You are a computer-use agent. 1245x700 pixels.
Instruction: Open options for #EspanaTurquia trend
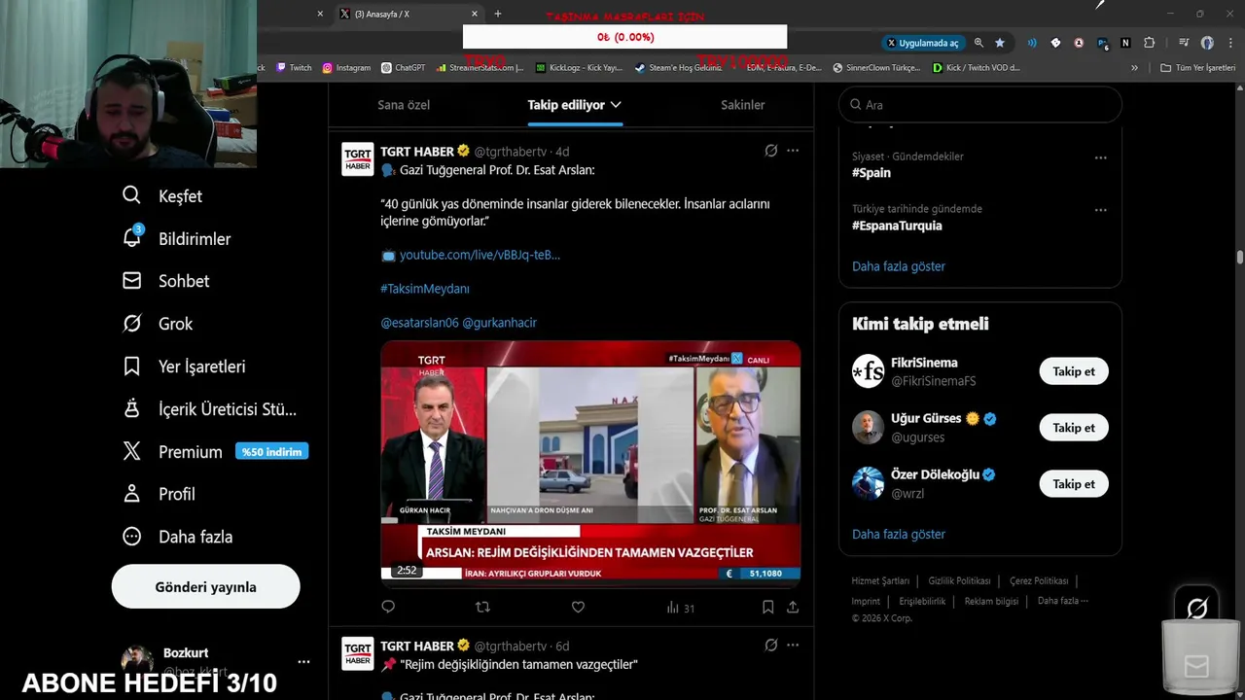[x=1100, y=210]
